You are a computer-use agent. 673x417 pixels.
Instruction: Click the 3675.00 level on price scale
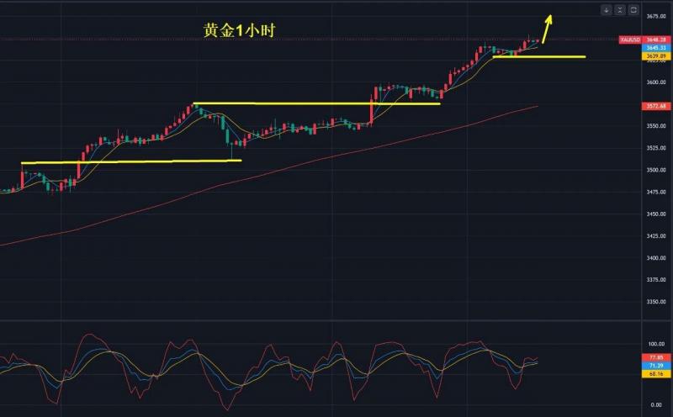656,16
